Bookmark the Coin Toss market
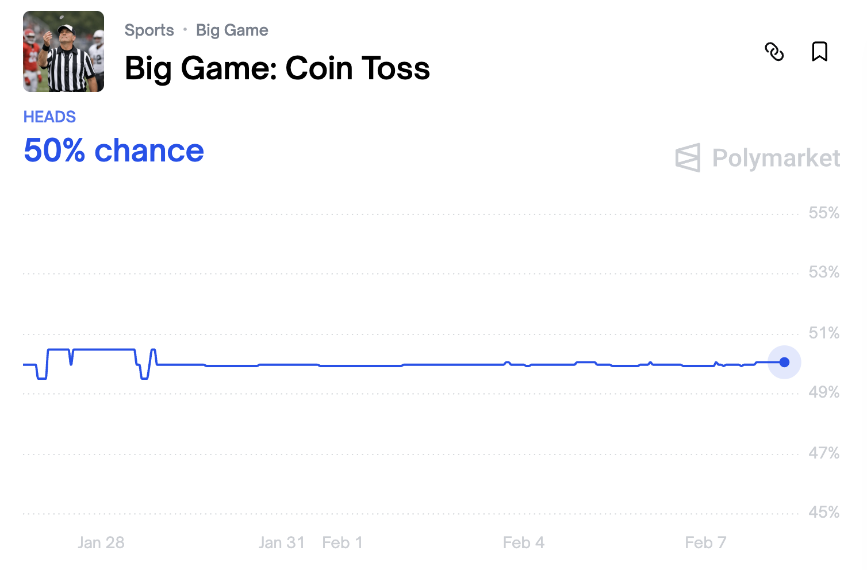The width and height of the screenshot is (867, 570). (x=819, y=52)
